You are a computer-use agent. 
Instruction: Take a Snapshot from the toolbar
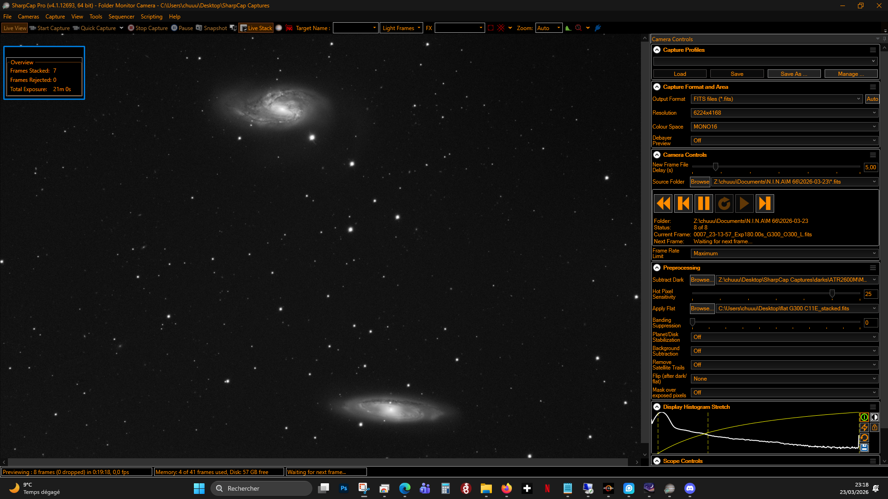211,28
